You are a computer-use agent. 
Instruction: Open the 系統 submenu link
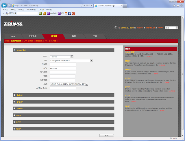click(x=7, y=41)
